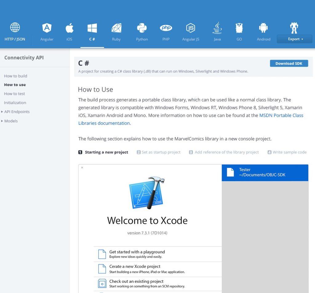This screenshot has height=293, width=315.
Task: Select the Android robot icon
Action: point(263,28)
